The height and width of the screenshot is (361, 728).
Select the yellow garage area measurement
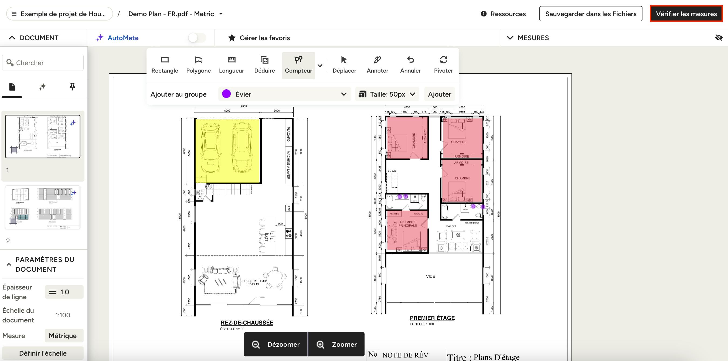click(228, 151)
